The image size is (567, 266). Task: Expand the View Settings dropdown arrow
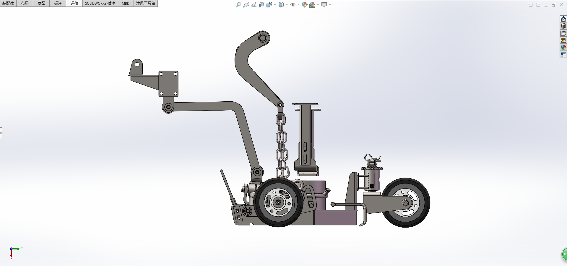(330, 5)
